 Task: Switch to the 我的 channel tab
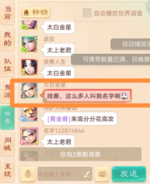pyautogui.click(x=7, y=39)
